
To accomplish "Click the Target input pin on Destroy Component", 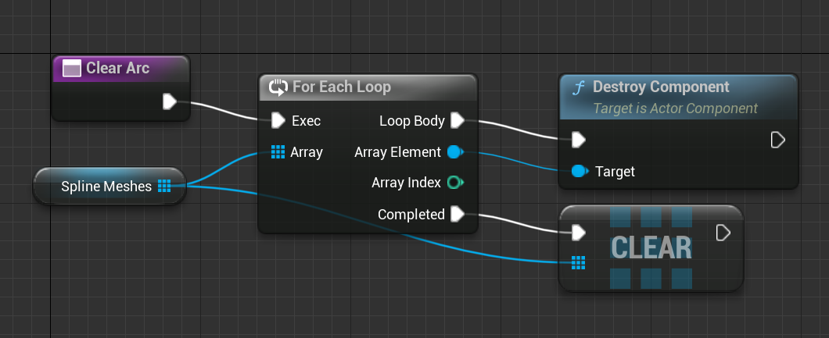I will [580, 172].
